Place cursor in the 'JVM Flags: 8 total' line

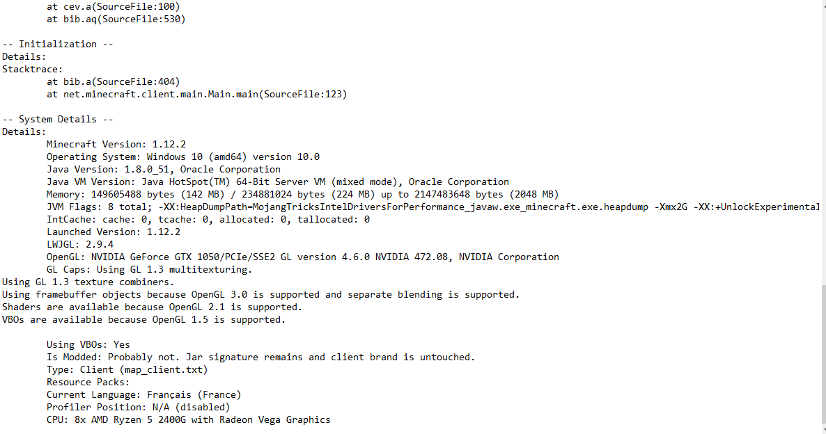pos(433,207)
